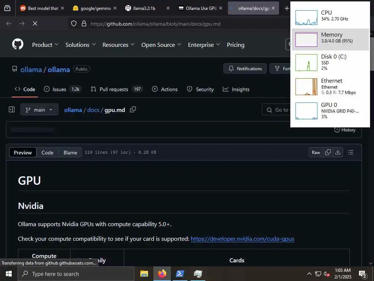Close the Ollama Use GPU tab
The width and height of the screenshot is (374, 281).
click(x=221, y=8)
